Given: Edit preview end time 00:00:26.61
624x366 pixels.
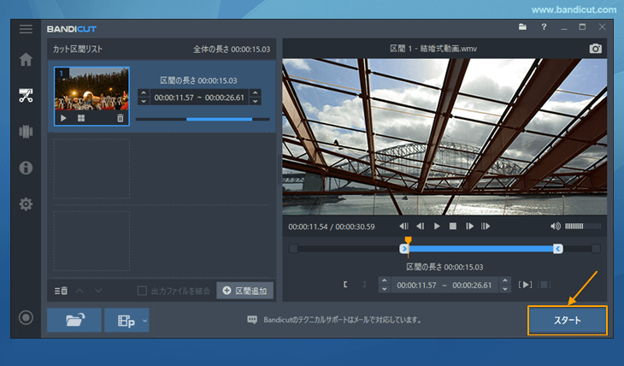Looking at the screenshot, I should (x=472, y=285).
